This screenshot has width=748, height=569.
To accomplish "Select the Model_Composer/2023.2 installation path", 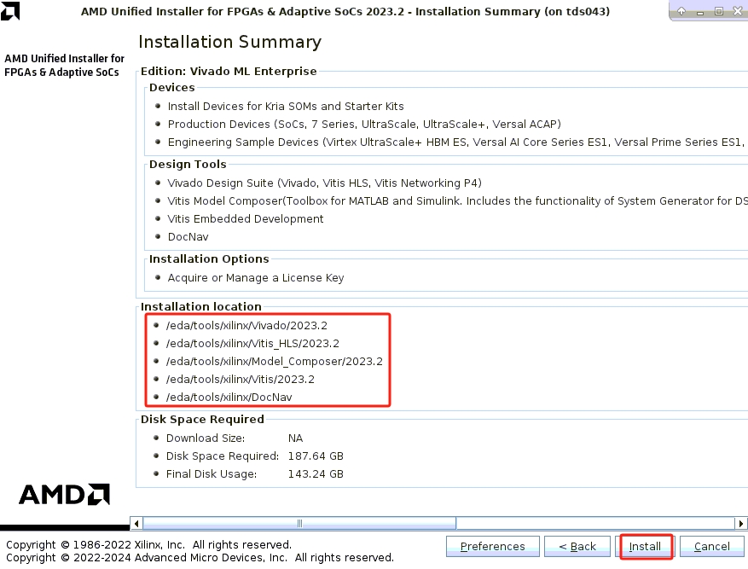I will coord(275,362).
